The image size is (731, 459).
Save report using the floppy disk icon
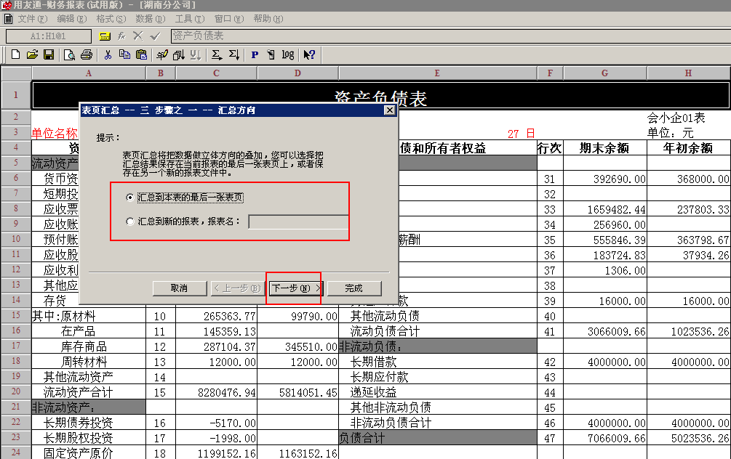point(49,55)
